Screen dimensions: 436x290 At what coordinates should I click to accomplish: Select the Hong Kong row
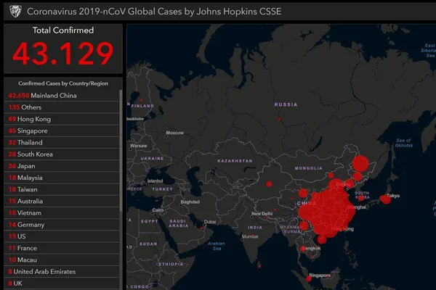pos(62,119)
